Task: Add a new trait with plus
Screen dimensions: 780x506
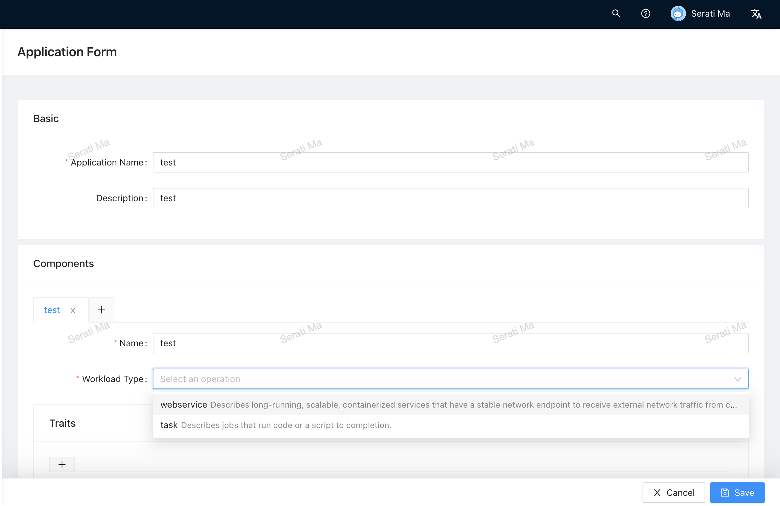Action: click(62, 464)
